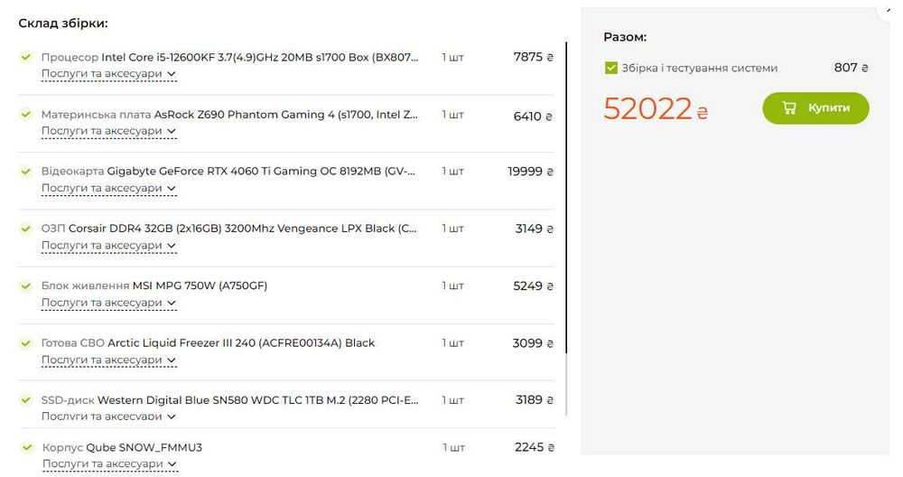Open Intel Core i5-12600KF product link

point(260,57)
